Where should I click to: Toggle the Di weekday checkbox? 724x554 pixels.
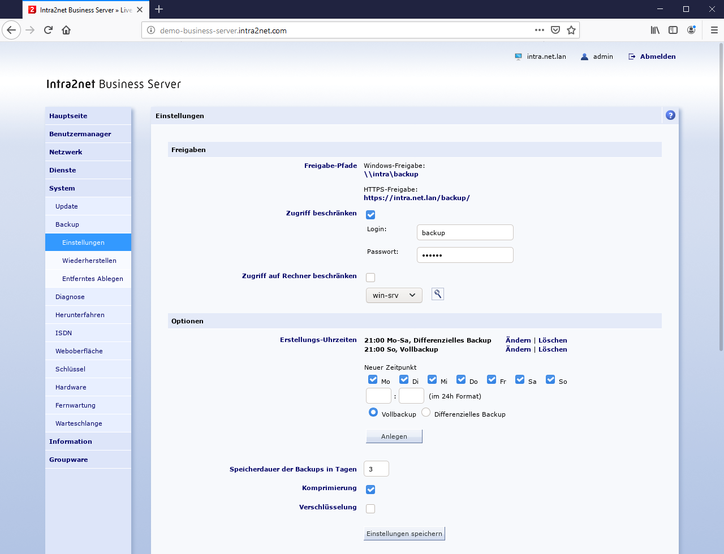point(404,379)
